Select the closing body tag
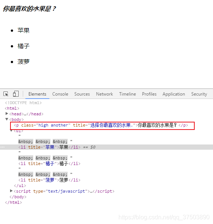Screen dimensions: 213x224 pyautogui.click(x=18, y=197)
